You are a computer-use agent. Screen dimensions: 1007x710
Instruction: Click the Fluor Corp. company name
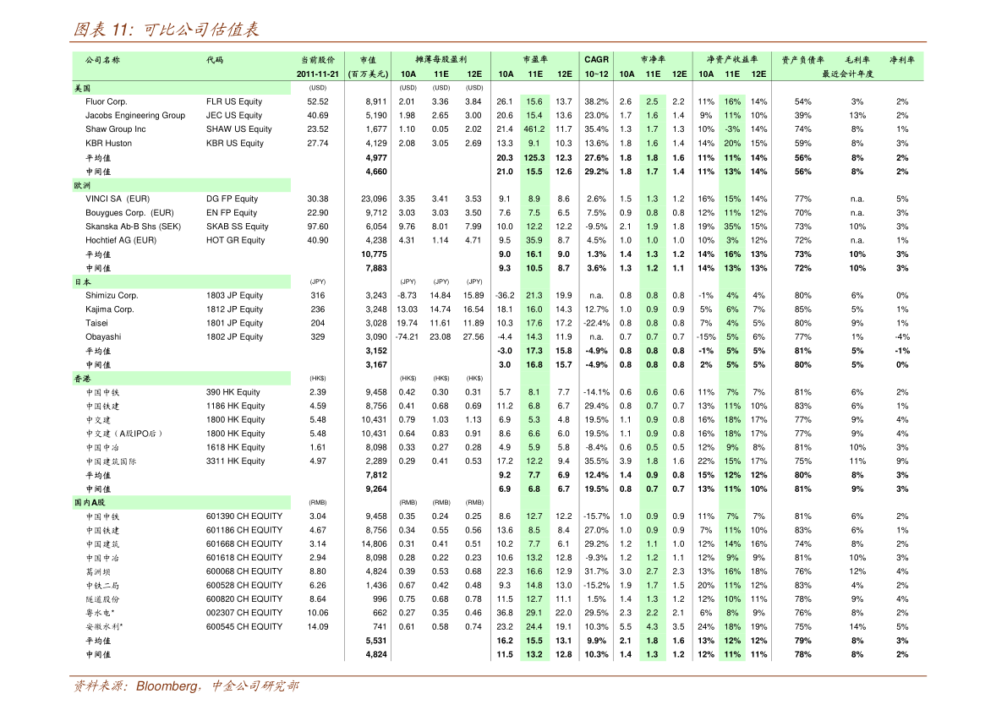(x=106, y=101)
